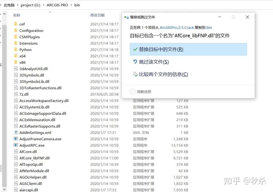Click the AddInSettings.xml file icon
The image size is (273, 192).
pos(16,133)
